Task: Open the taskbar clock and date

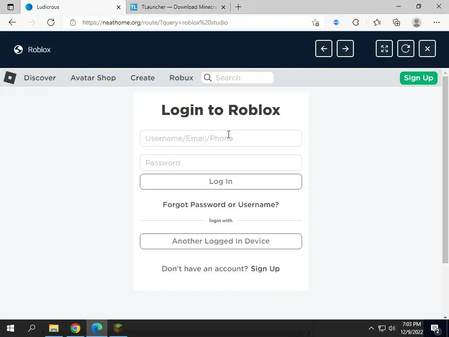Action: click(411, 328)
